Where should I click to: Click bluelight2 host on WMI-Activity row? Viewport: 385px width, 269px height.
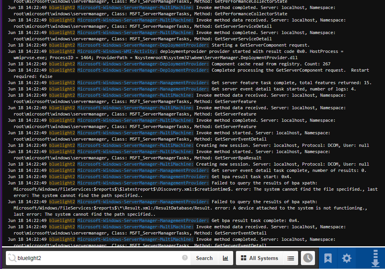coord(62,51)
